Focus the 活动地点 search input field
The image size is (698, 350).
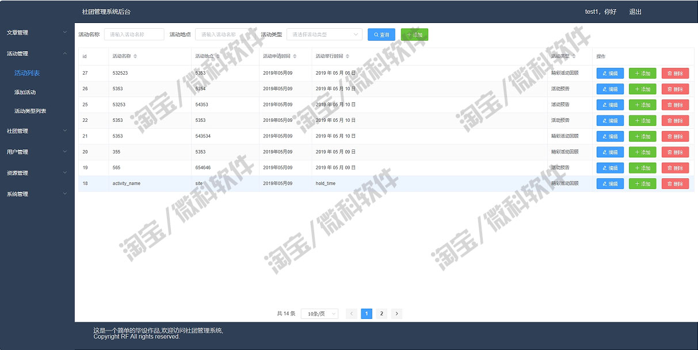pos(225,34)
